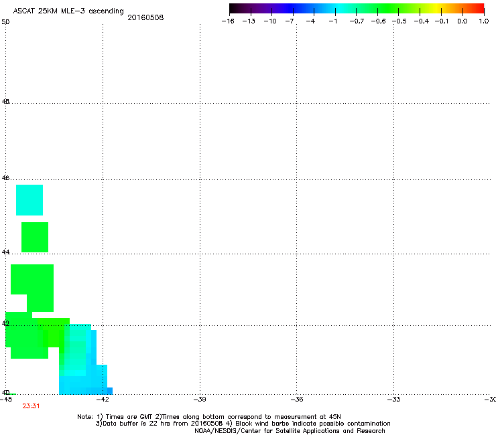Click the red end of the color scale
This screenshot has height=435, width=496.
480,9
